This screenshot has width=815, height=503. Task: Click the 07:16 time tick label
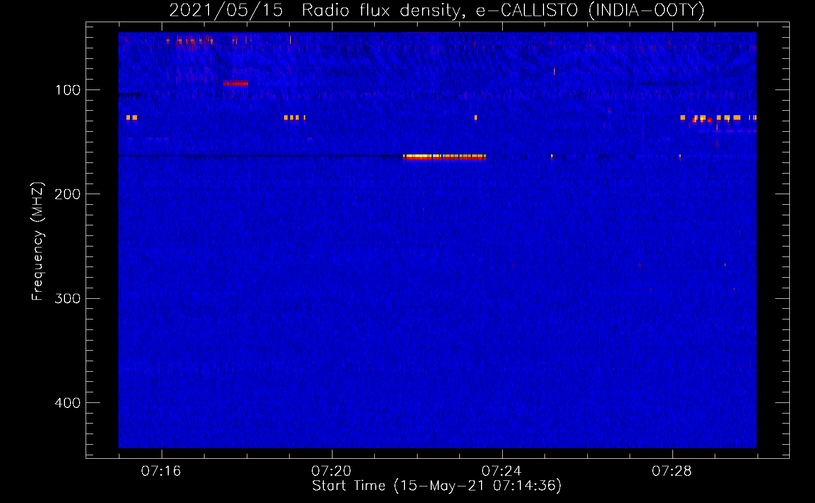click(x=161, y=471)
